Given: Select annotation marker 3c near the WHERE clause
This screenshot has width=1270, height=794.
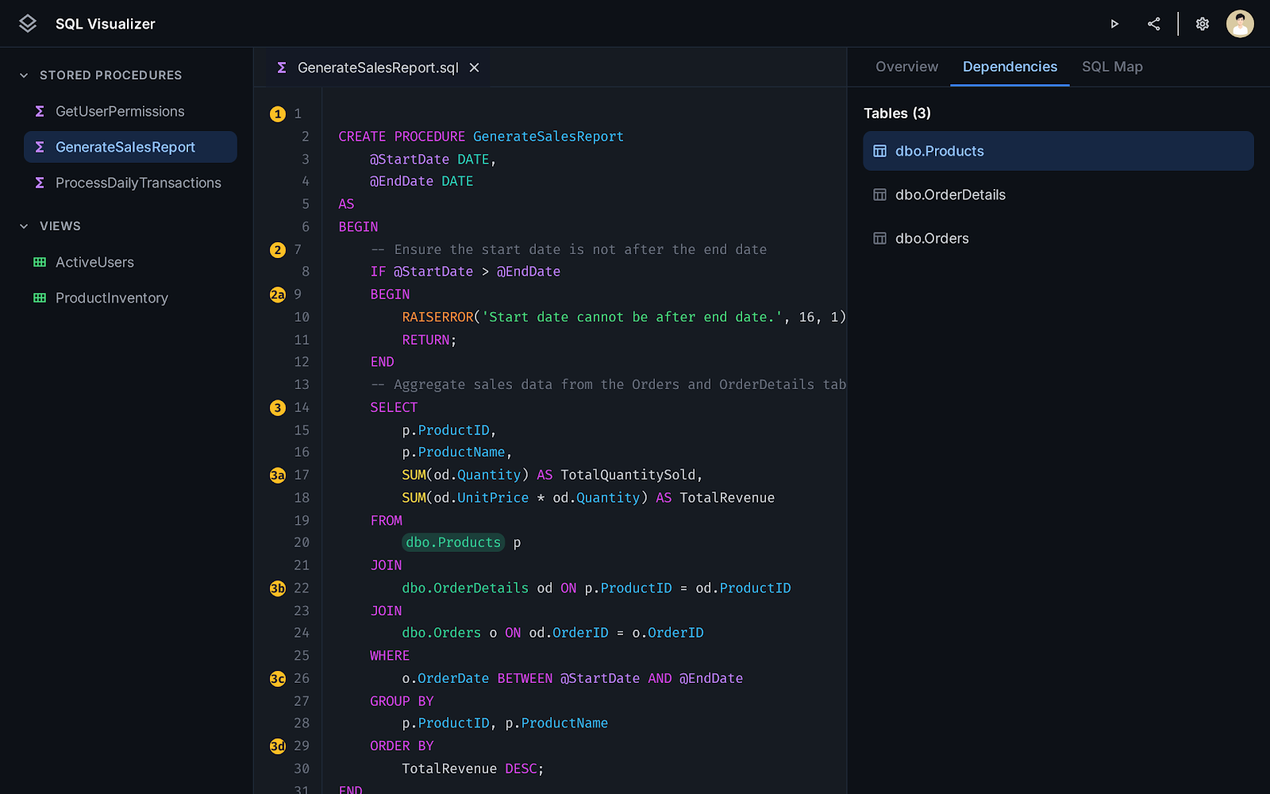Looking at the screenshot, I should (277, 679).
